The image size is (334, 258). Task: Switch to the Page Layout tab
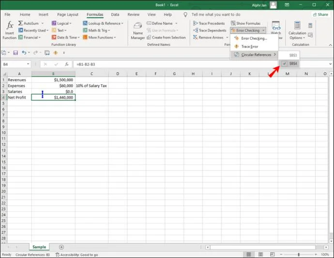point(68,14)
